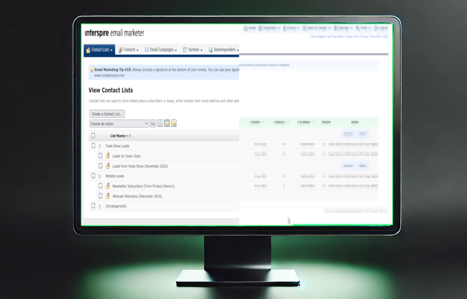The height and width of the screenshot is (299, 467).
Task: Open the Email Campaigns menu
Action: pyautogui.click(x=161, y=49)
